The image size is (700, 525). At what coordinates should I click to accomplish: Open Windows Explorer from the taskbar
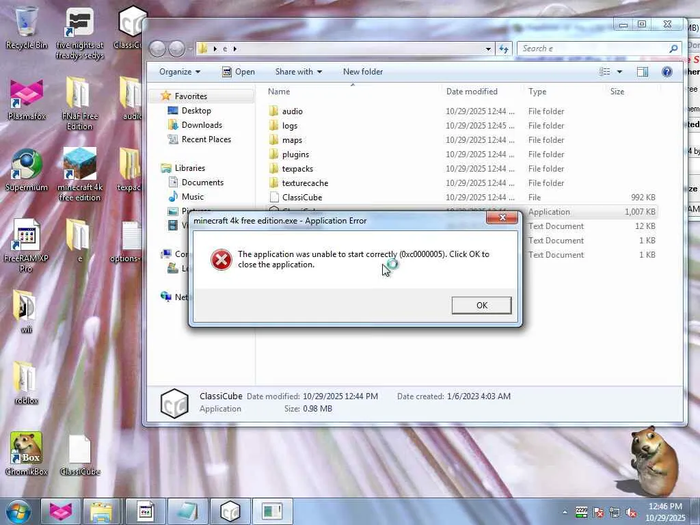(102, 511)
